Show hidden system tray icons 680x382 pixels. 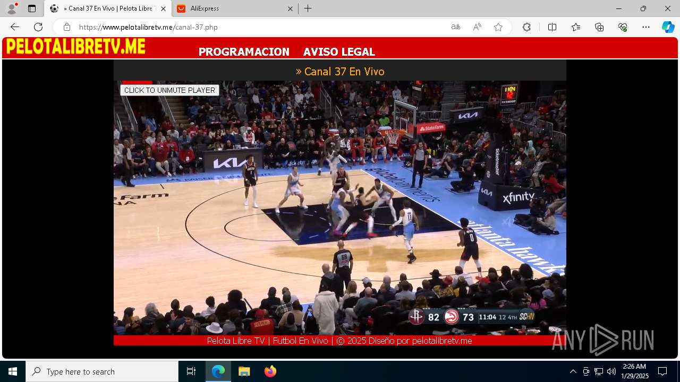coord(573,371)
